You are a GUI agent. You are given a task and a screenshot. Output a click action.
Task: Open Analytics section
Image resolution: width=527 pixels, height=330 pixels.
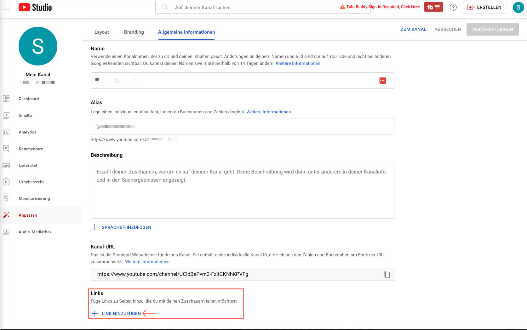tap(27, 132)
